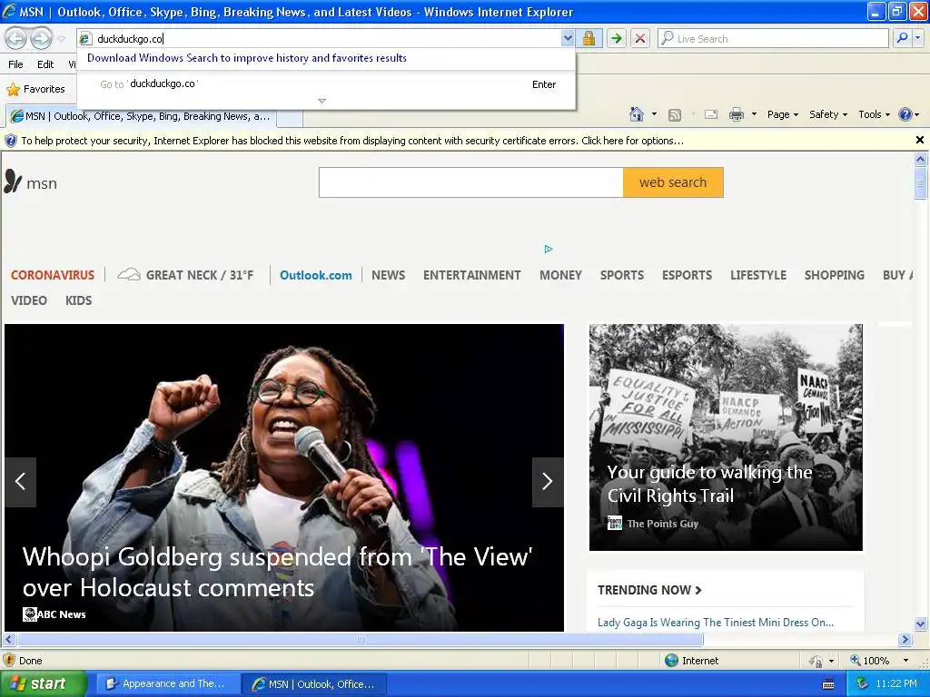This screenshot has width=930, height=697.
Task: Click the horizontal scrollbar right arrow
Action: click(x=905, y=640)
